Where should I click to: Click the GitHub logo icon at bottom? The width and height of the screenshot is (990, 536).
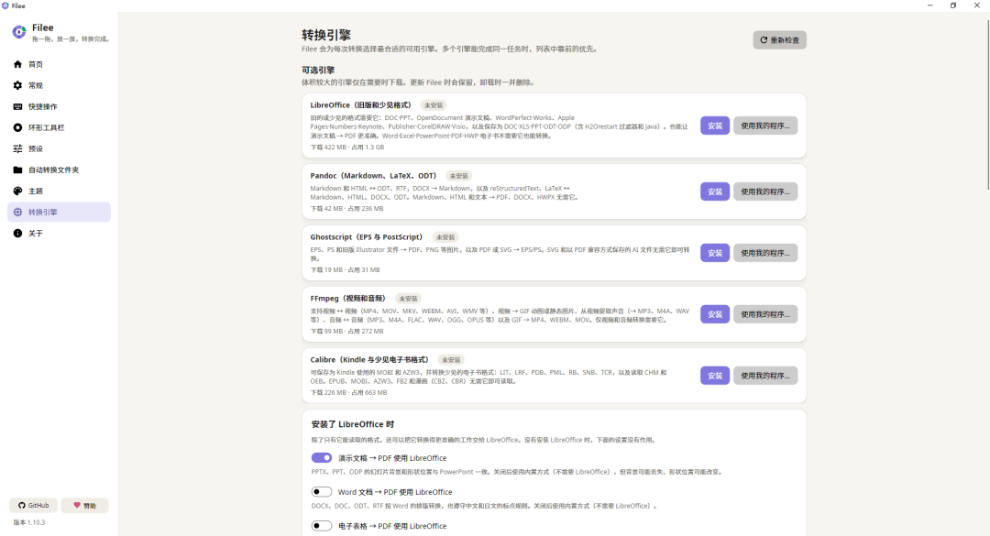pyautogui.click(x=22, y=505)
